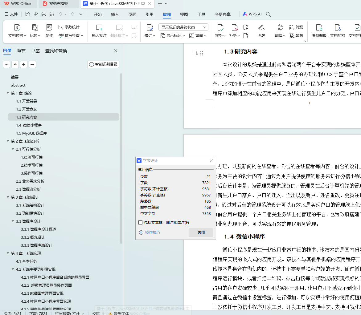This screenshot has width=361, height=315.
Task: Select the 画笔 pen tool
Action: [x=261, y=31]
